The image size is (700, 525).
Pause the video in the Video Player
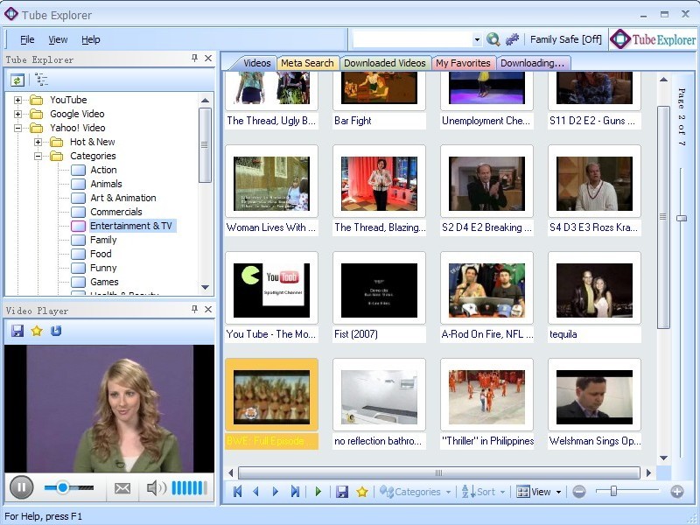click(x=21, y=486)
